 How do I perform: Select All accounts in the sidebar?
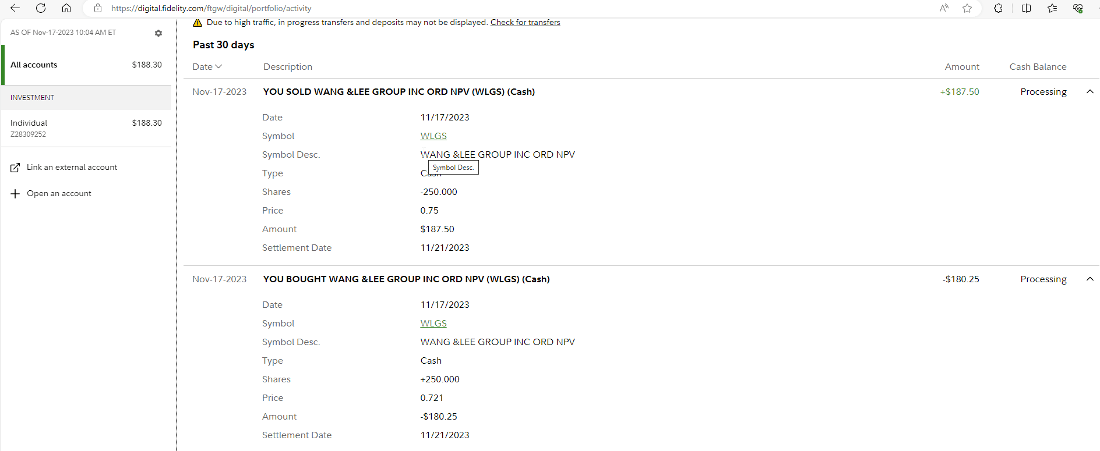pos(86,65)
